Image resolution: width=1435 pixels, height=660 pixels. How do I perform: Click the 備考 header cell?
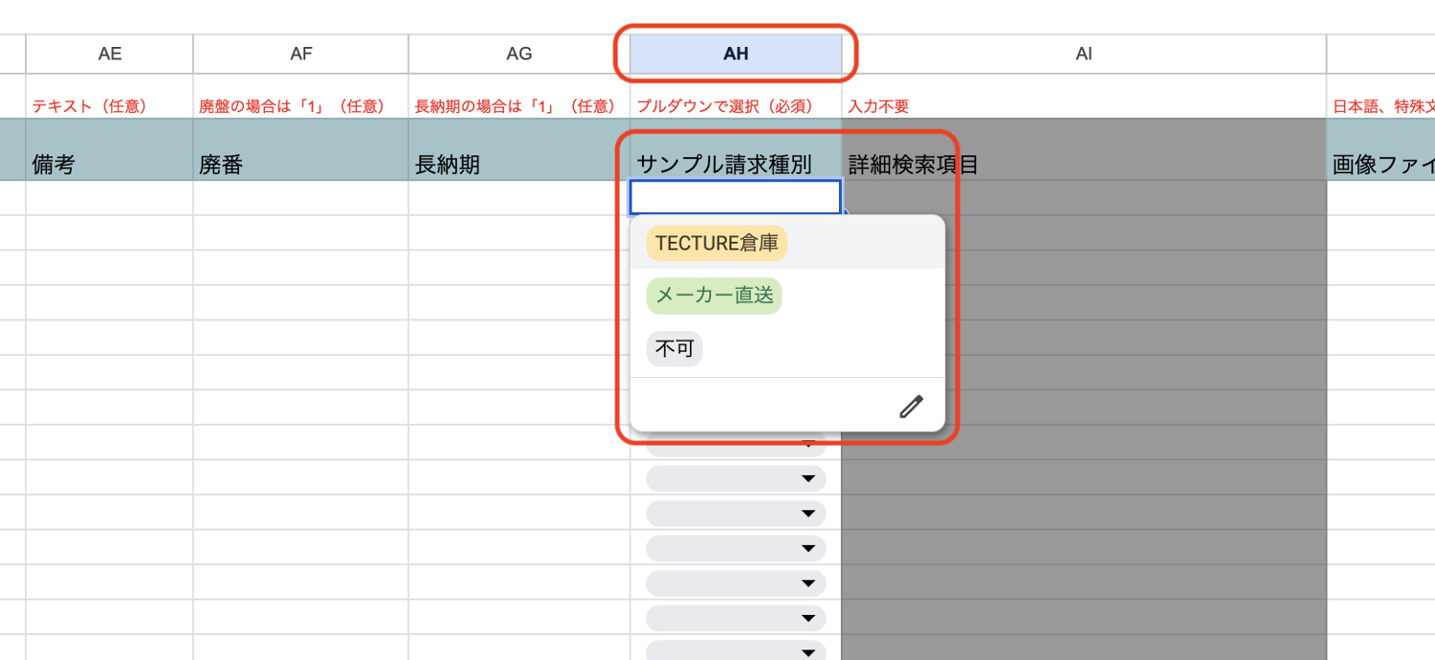coord(110,150)
